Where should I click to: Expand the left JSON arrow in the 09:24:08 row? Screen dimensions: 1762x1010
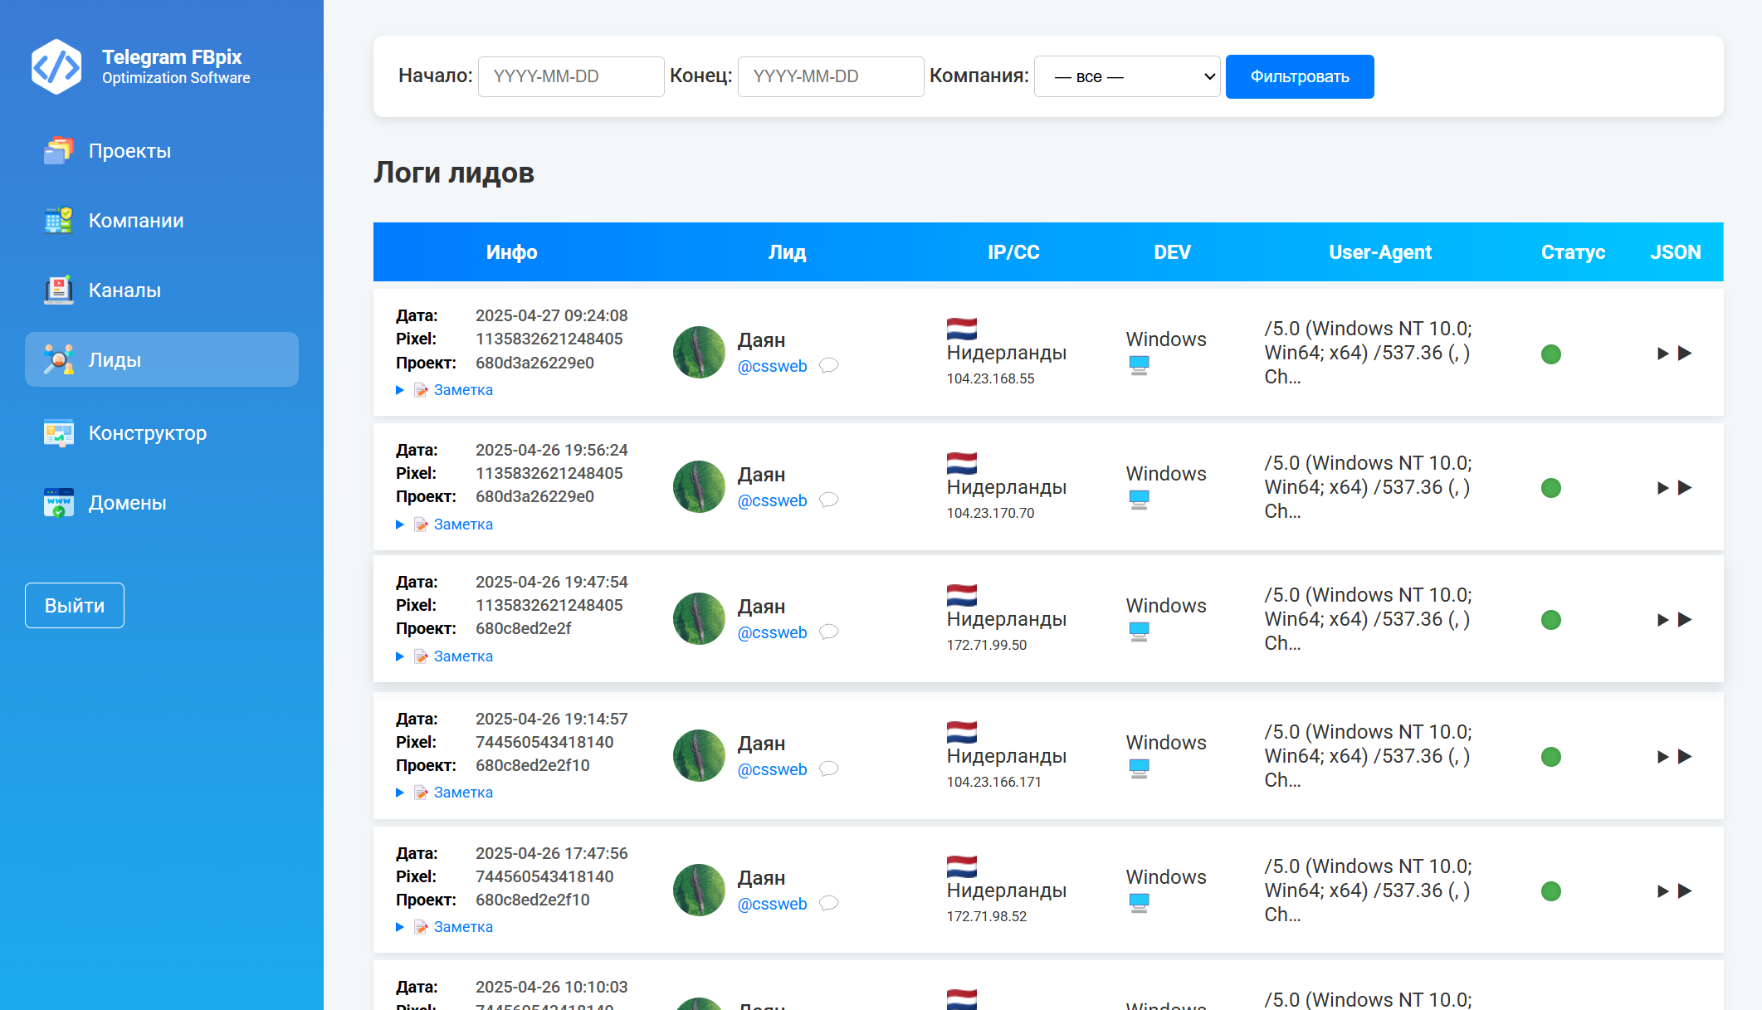point(1663,354)
